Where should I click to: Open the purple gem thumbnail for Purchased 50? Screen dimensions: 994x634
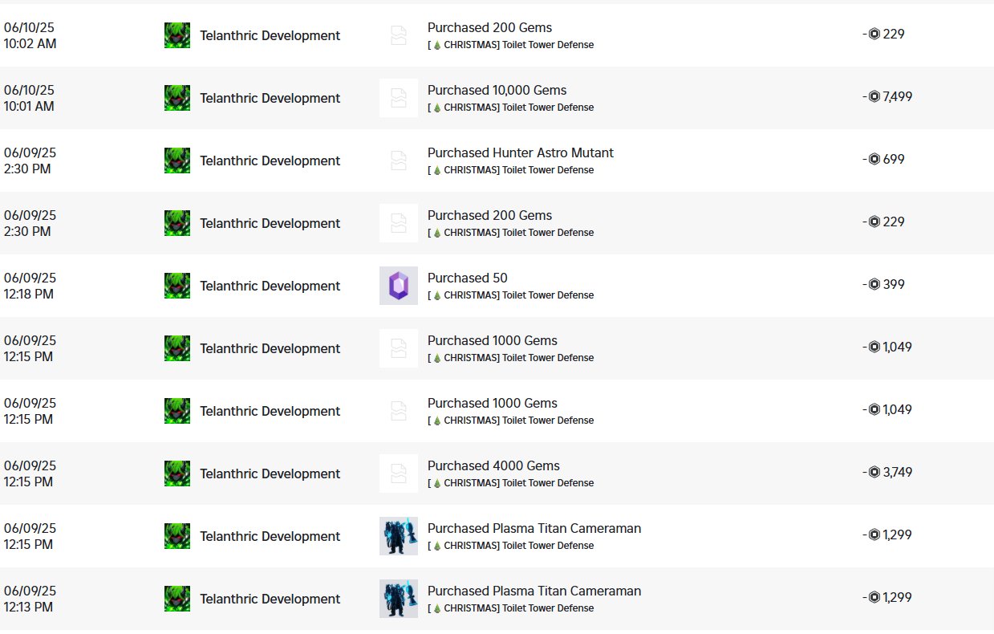click(x=399, y=286)
